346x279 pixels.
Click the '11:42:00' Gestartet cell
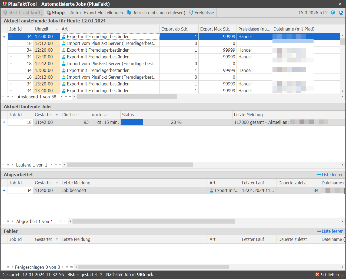[x=46, y=122]
